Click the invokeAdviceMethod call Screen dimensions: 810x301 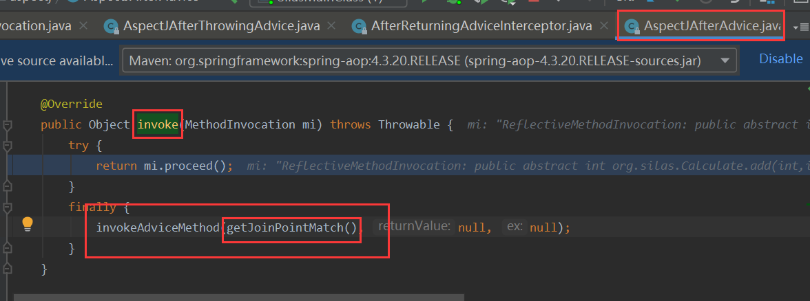(x=158, y=227)
